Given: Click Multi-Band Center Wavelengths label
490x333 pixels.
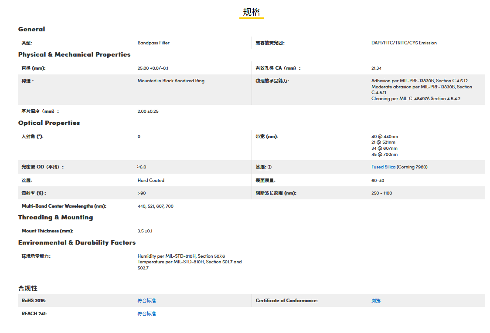Looking at the screenshot, I should pos(64,206).
